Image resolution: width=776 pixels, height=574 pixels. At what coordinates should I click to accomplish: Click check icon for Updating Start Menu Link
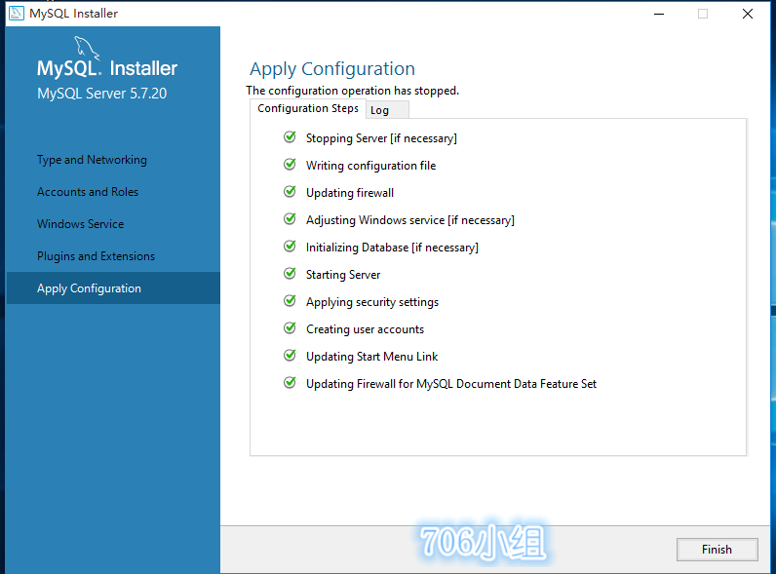click(290, 356)
